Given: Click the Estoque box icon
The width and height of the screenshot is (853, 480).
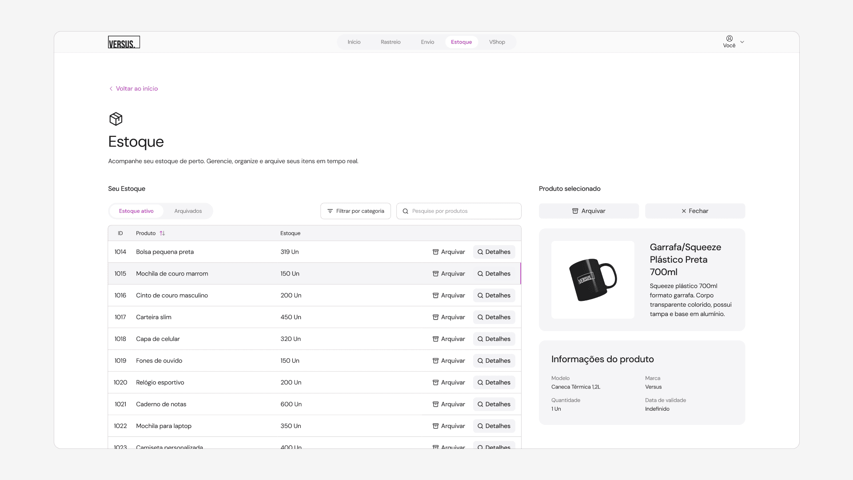Looking at the screenshot, I should point(116,119).
